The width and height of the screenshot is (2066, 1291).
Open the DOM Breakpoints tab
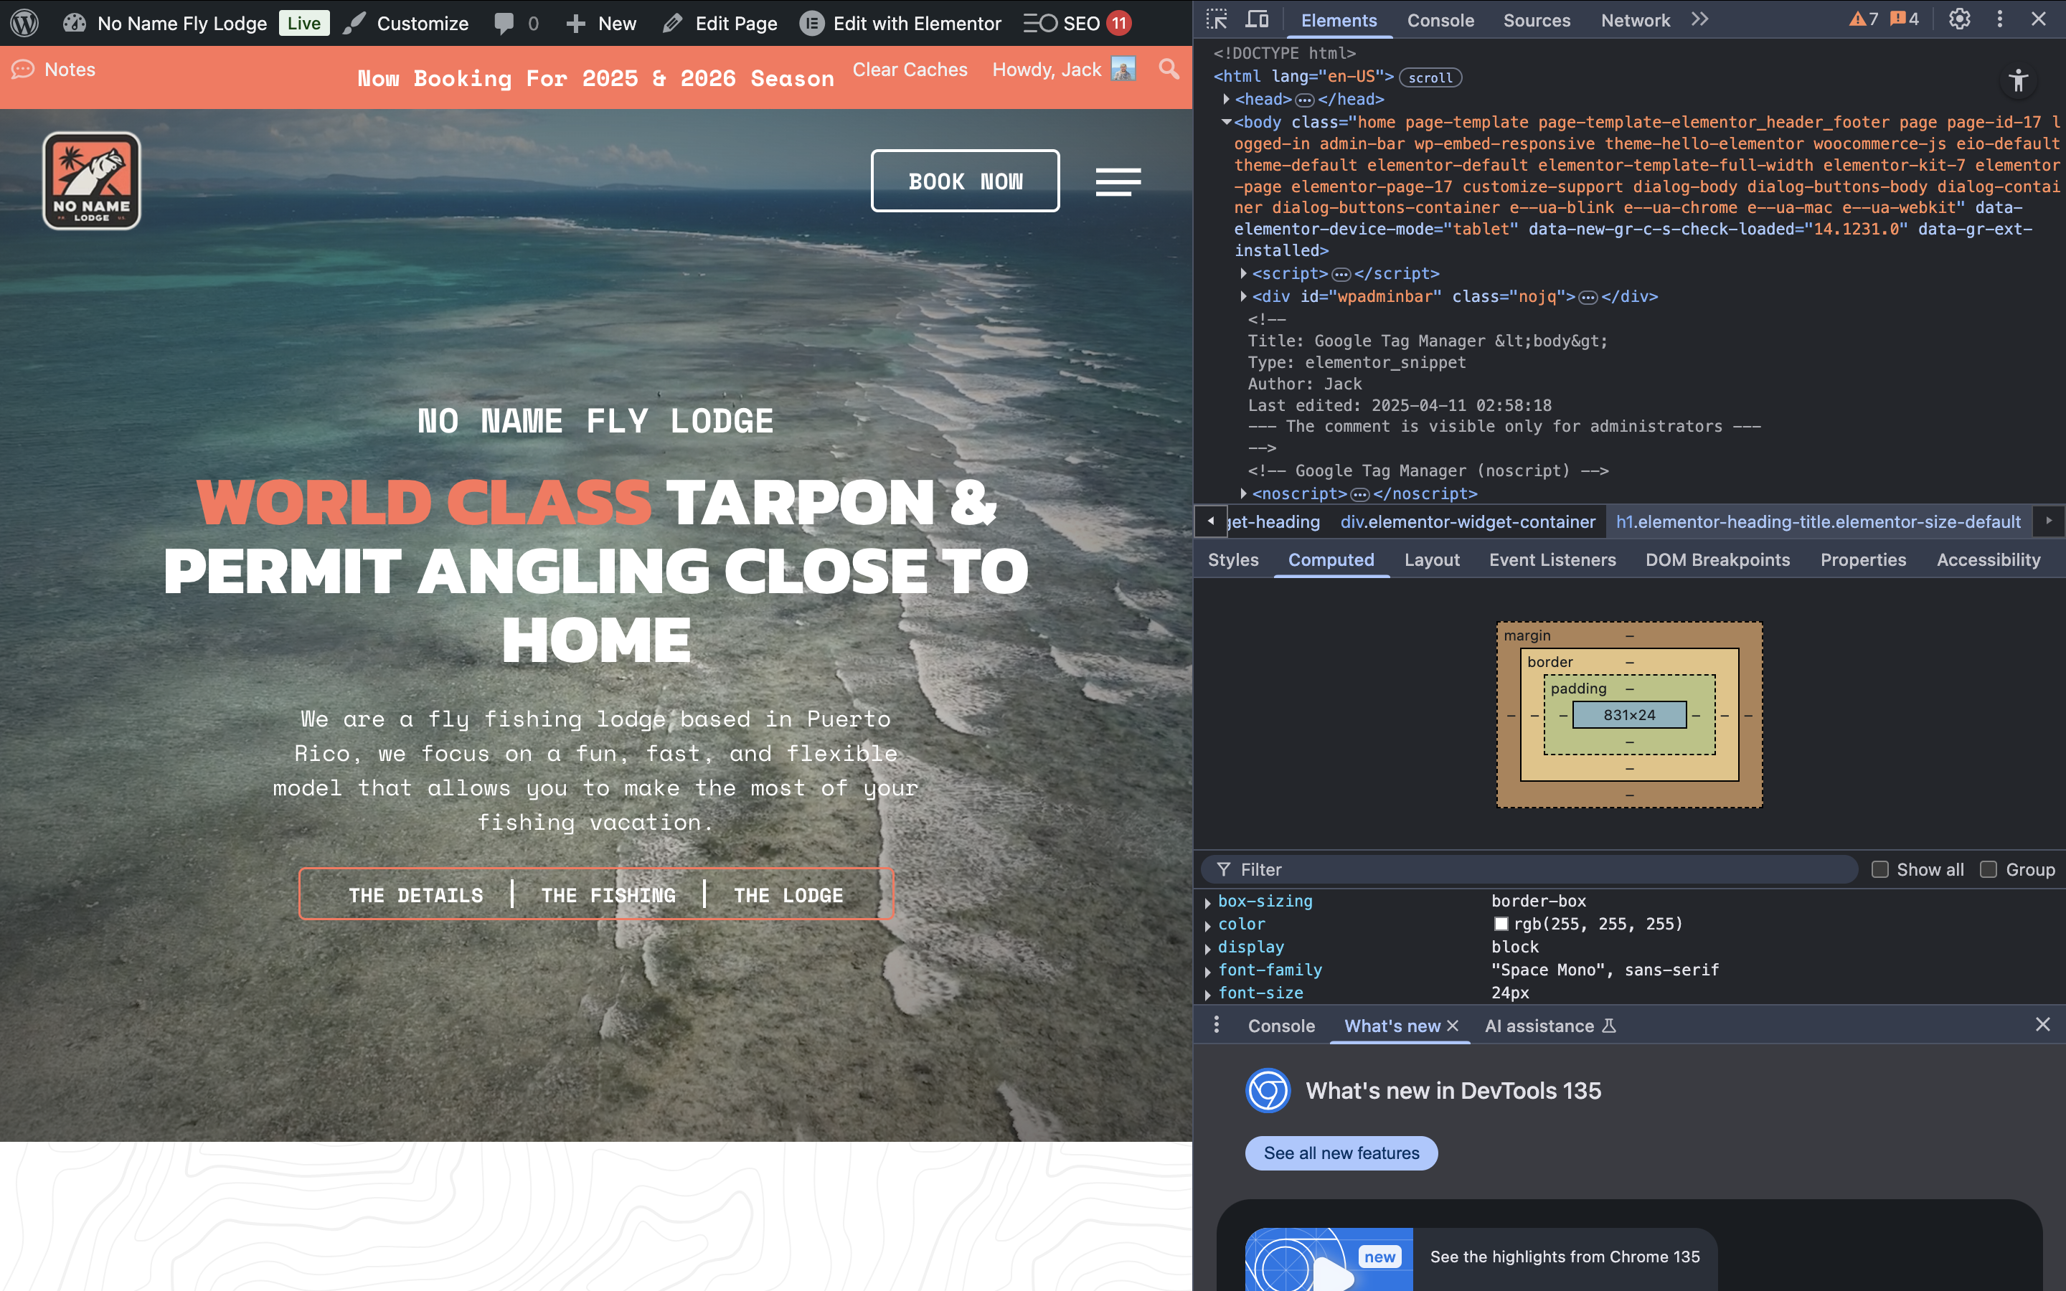coord(1717,560)
